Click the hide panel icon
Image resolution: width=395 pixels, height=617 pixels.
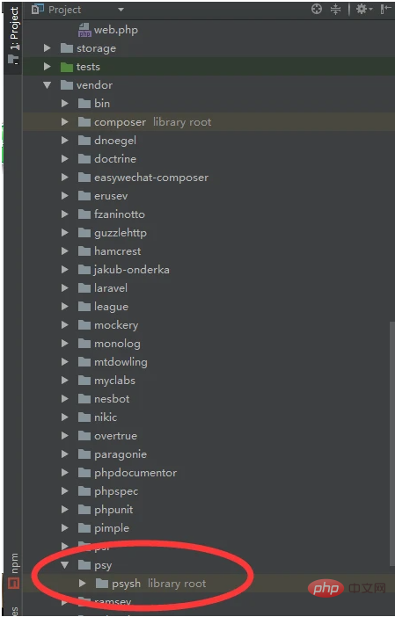coord(385,9)
